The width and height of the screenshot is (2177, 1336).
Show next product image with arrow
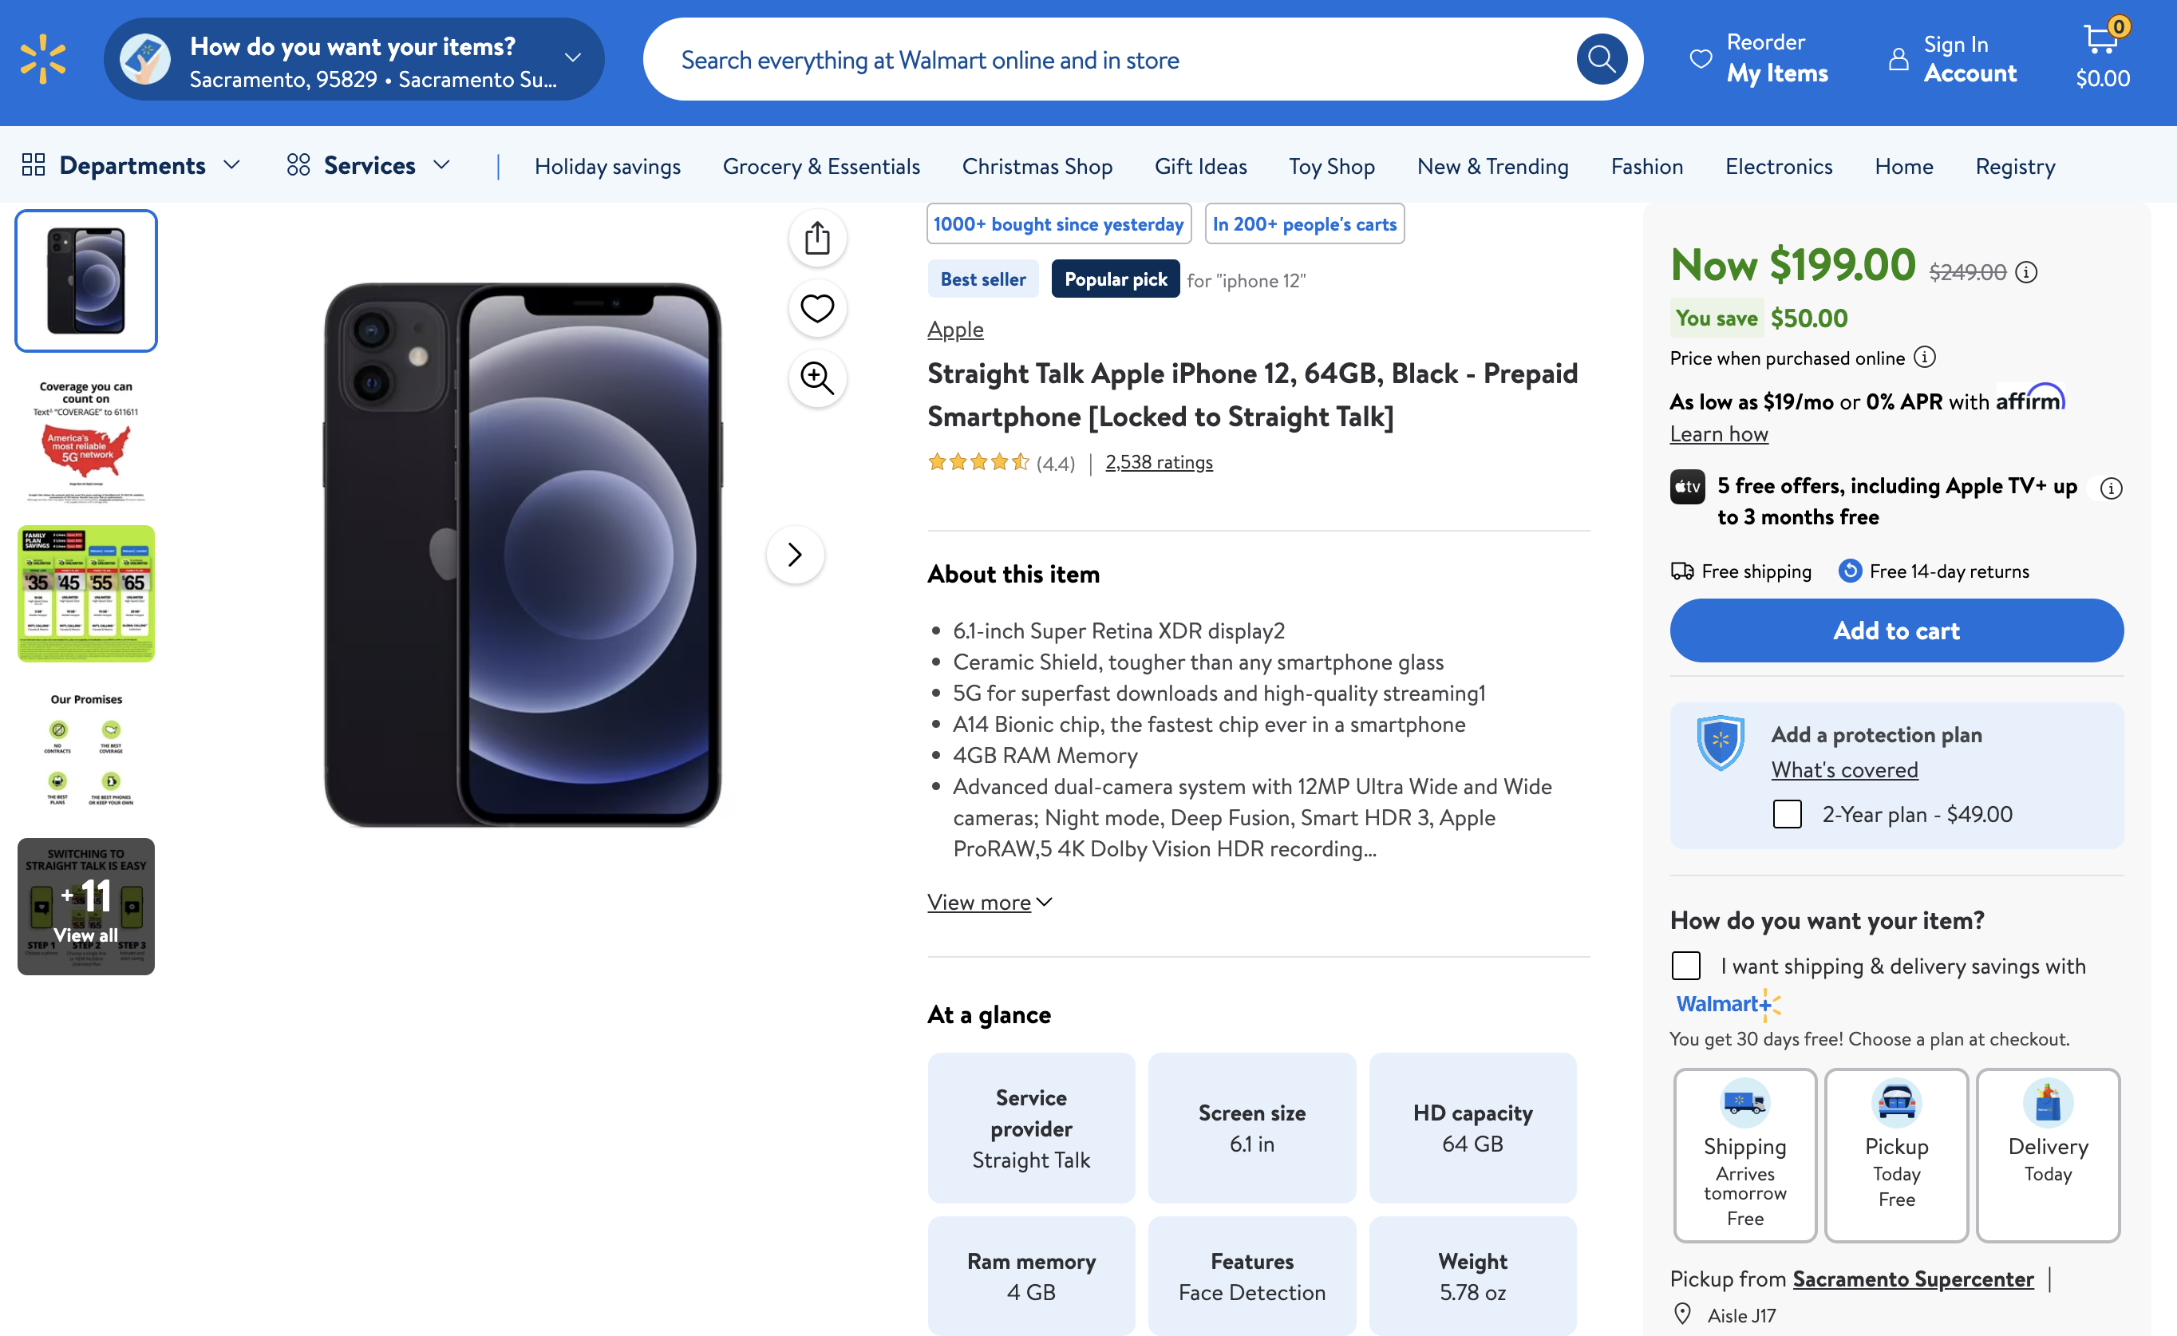(794, 554)
